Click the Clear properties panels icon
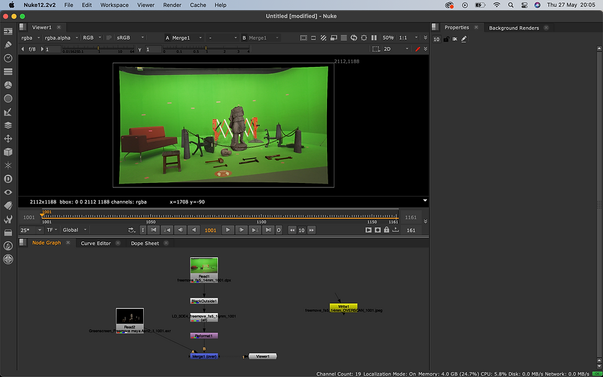The image size is (603, 377). click(x=455, y=39)
